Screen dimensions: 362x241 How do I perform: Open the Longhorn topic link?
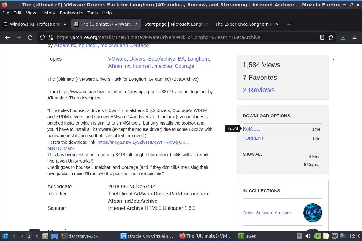[x=198, y=59]
